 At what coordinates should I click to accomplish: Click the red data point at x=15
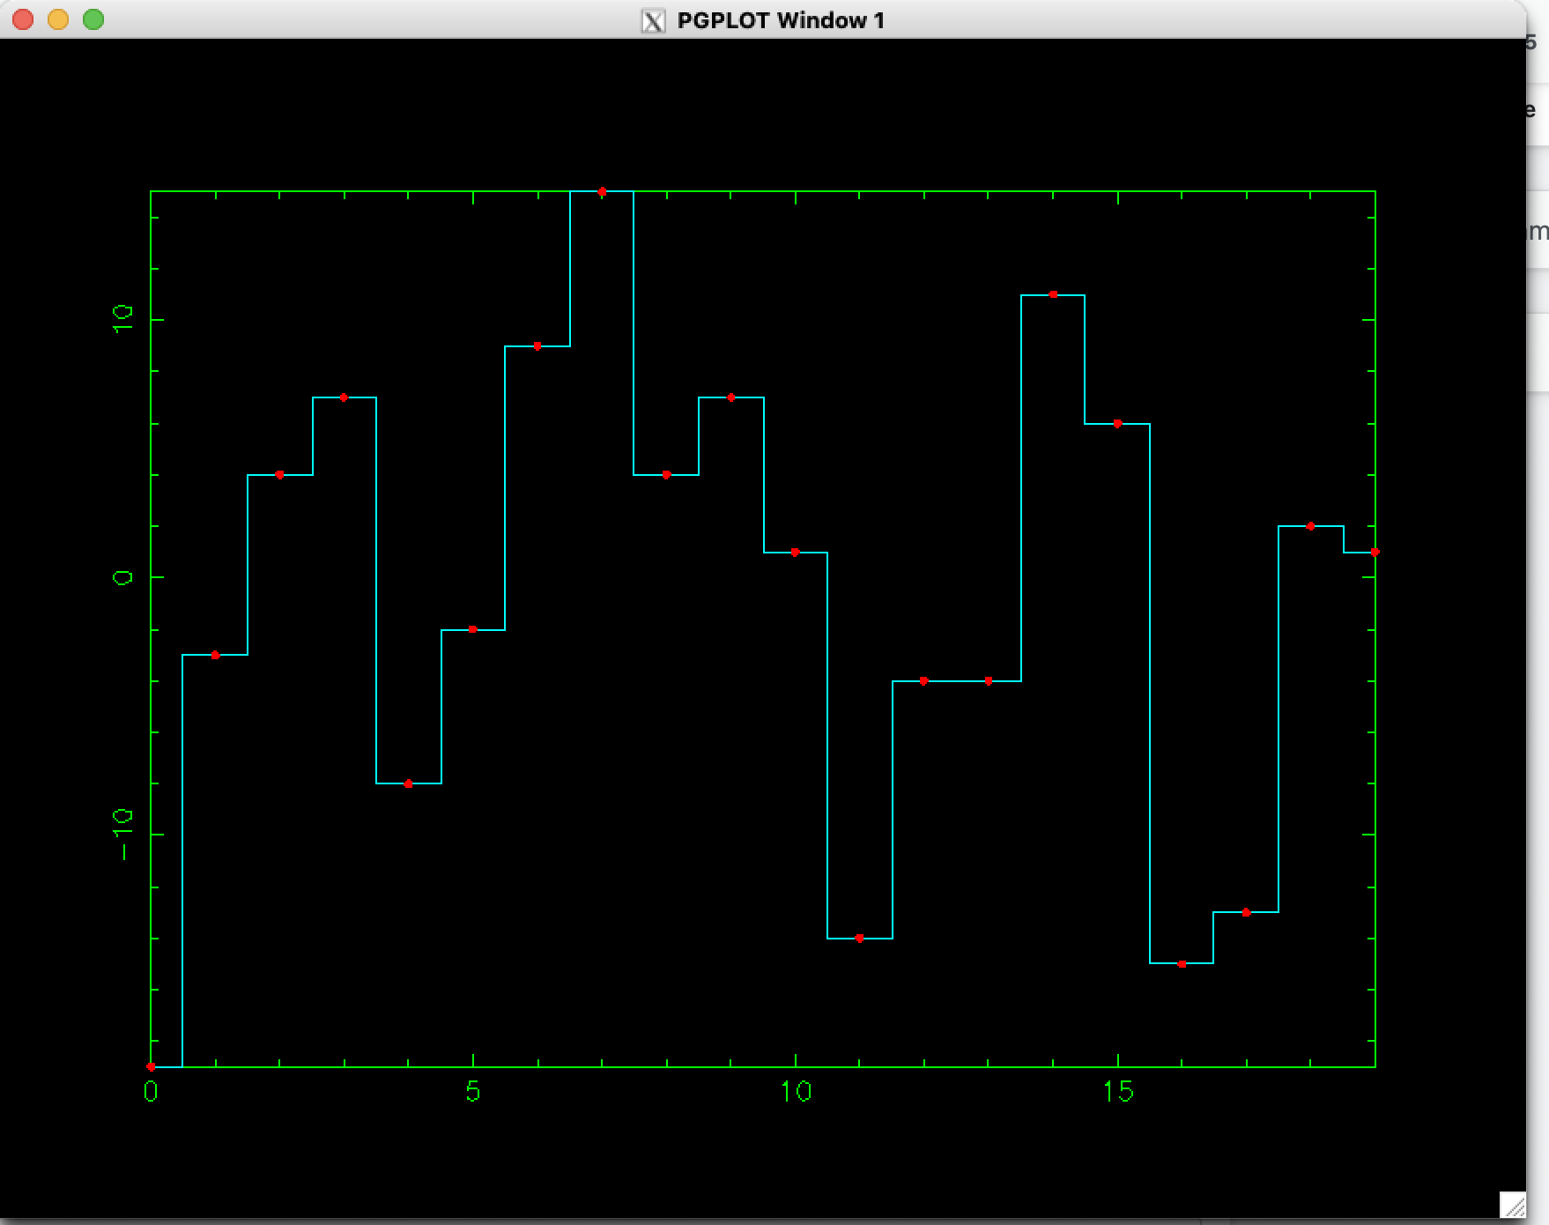point(1117,424)
